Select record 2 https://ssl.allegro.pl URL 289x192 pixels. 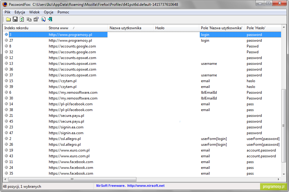click(65, 139)
